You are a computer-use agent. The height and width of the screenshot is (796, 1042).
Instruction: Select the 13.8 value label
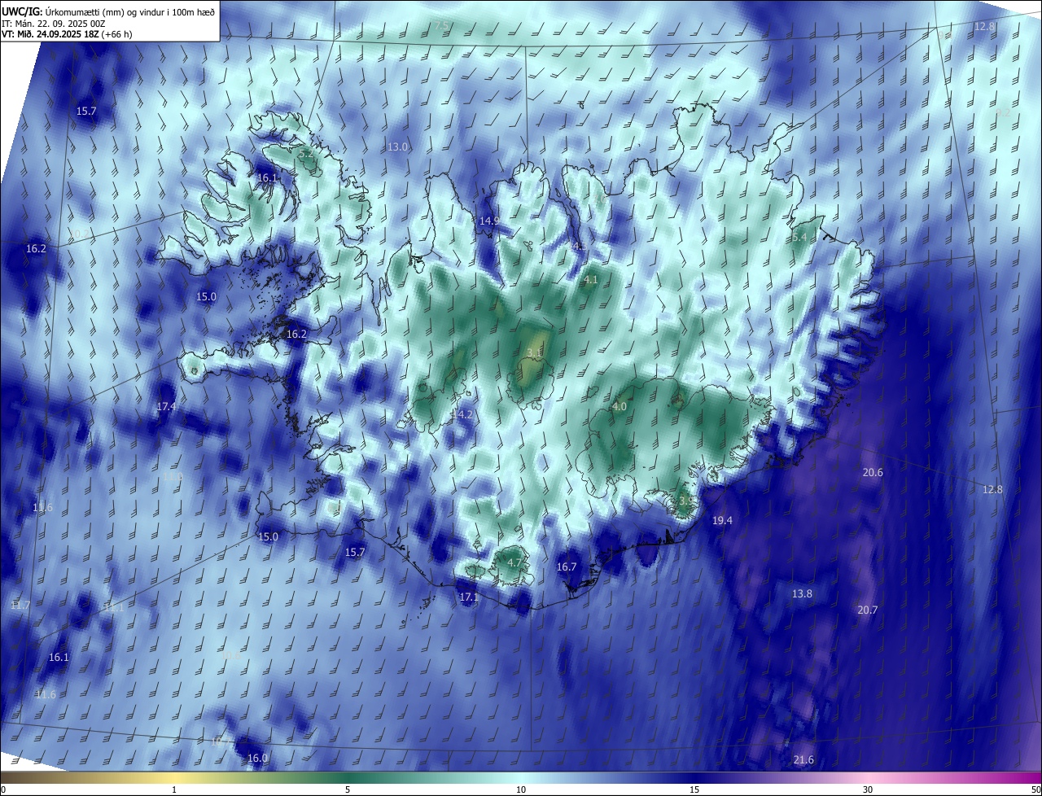click(802, 594)
